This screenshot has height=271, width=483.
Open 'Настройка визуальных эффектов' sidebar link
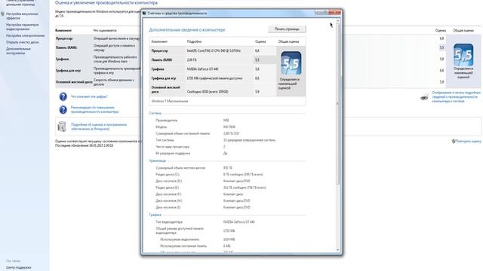(22, 16)
